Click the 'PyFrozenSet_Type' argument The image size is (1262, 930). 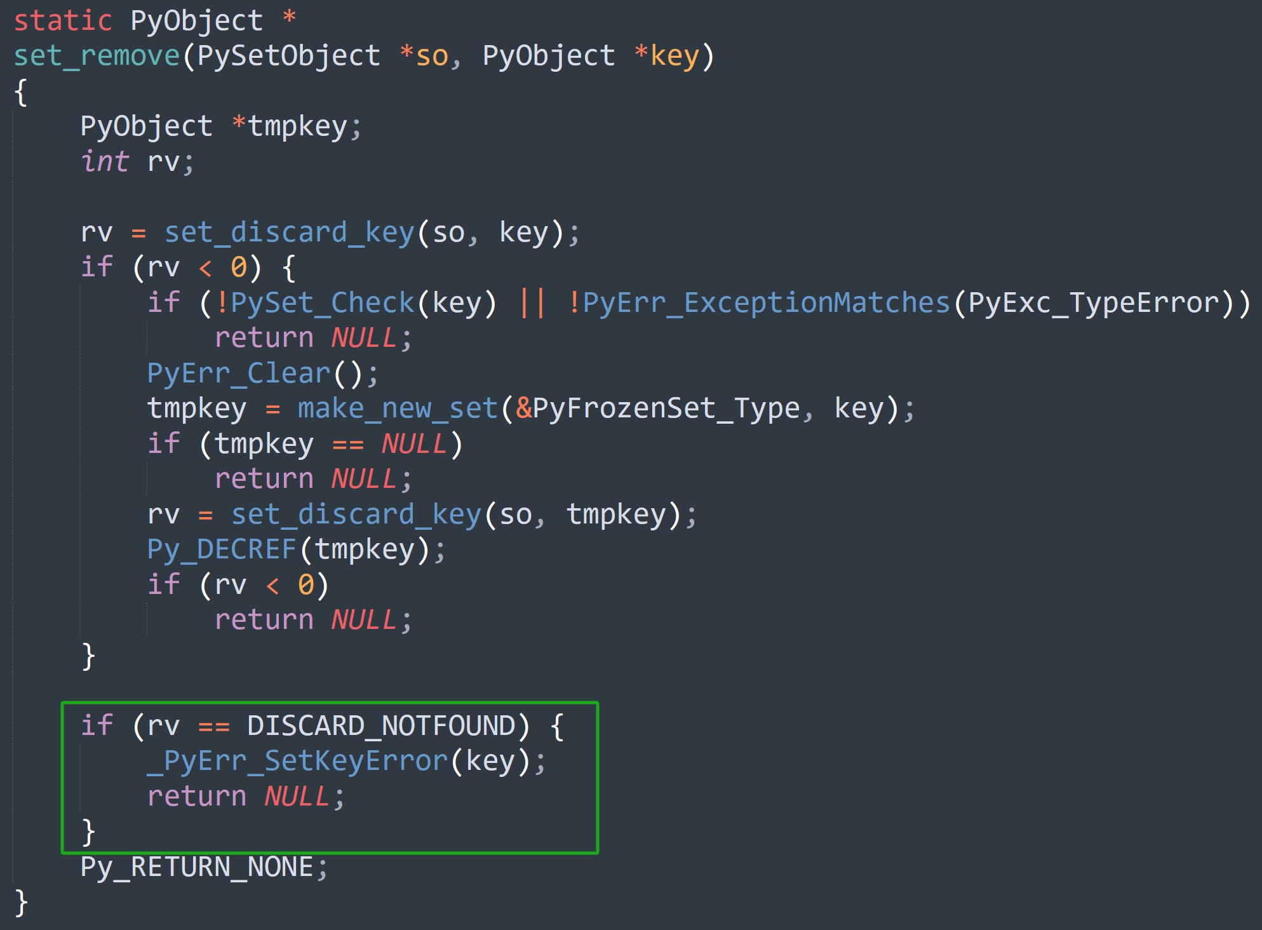(666, 408)
